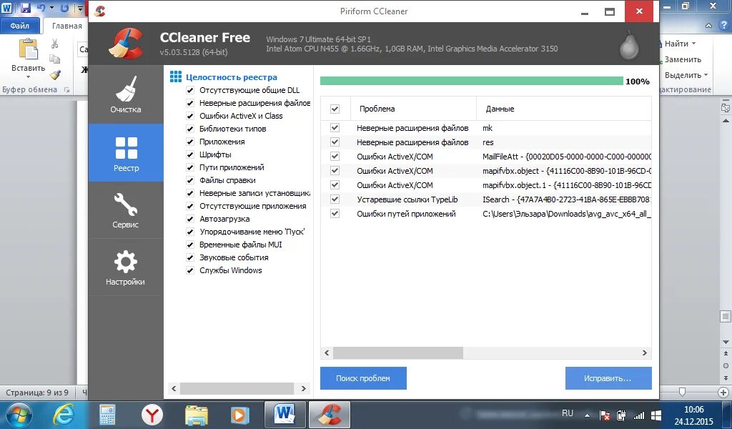This screenshot has width=732, height=429.
Task: Open Calculator from the taskbar
Action: [x=107, y=415]
